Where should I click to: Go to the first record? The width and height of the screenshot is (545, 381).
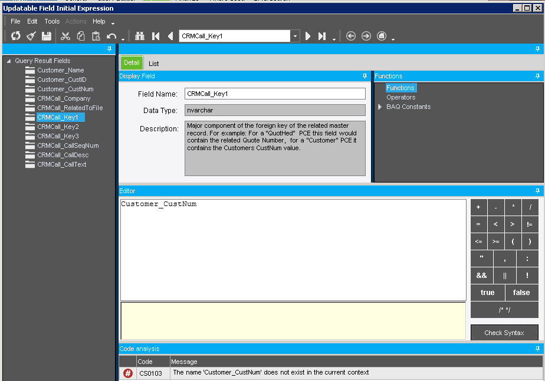156,36
